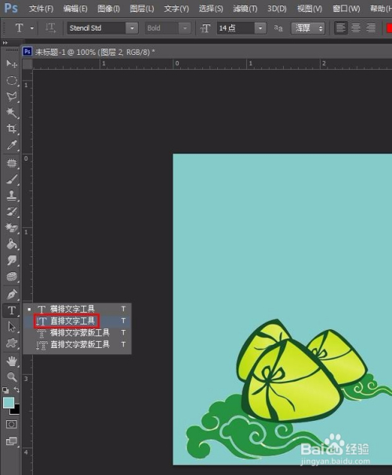Select the Zoom magnifier tool
The width and height of the screenshot is (392, 475).
12,377
